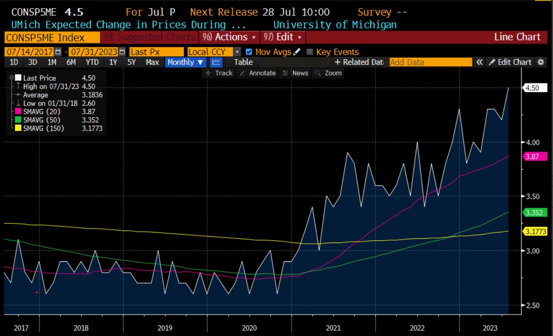The width and height of the screenshot is (553, 336).
Task: Select the 3D range tab
Action: 32,62
